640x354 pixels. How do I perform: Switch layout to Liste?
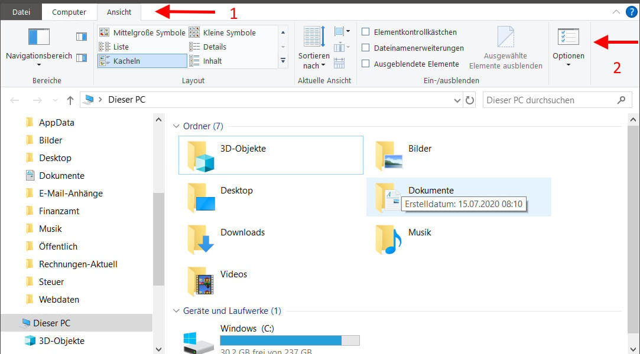(114, 47)
